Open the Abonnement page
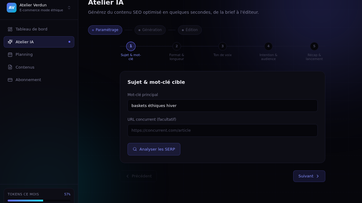This screenshot has height=203, width=362. pos(39,80)
